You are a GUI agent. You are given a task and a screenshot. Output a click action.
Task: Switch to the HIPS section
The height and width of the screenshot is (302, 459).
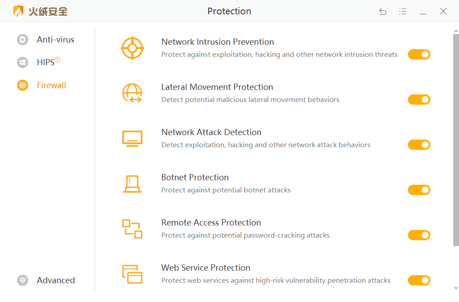[45, 63]
